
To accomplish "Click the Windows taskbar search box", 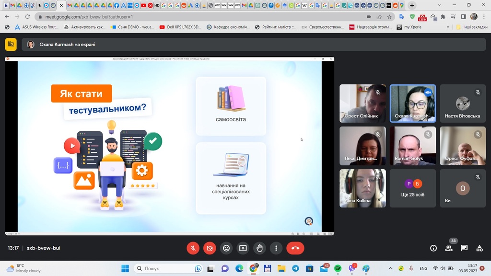I will pyautogui.click(x=163, y=268).
